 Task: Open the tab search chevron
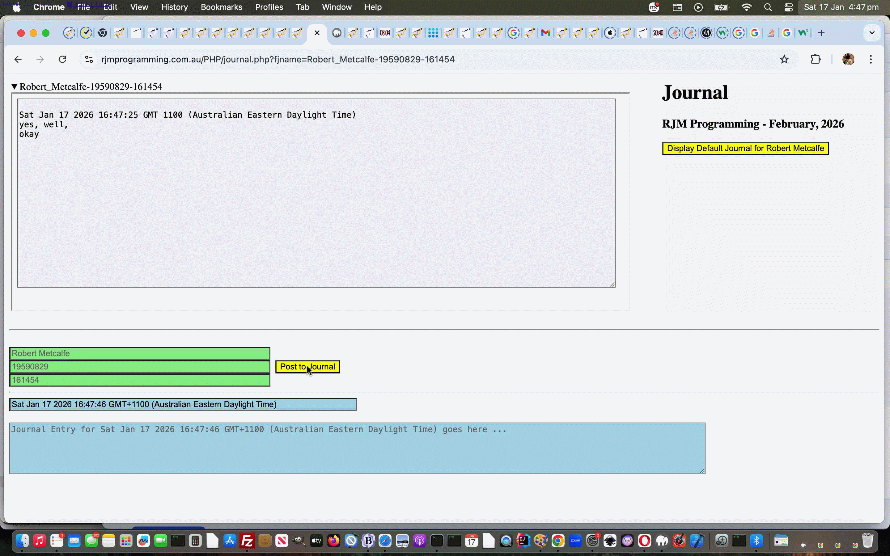(x=872, y=32)
